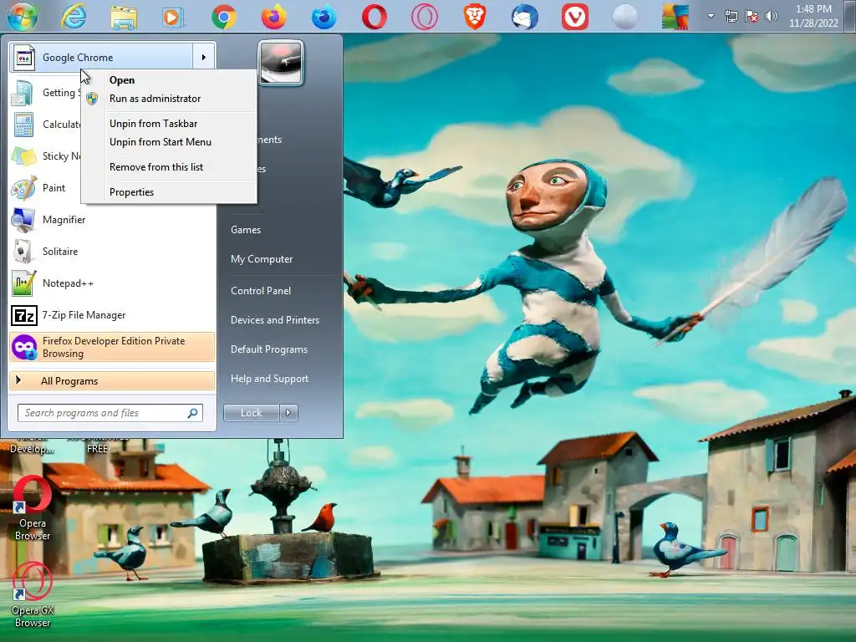Open 7-Zip File Manager entry

[x=113, y=315]
